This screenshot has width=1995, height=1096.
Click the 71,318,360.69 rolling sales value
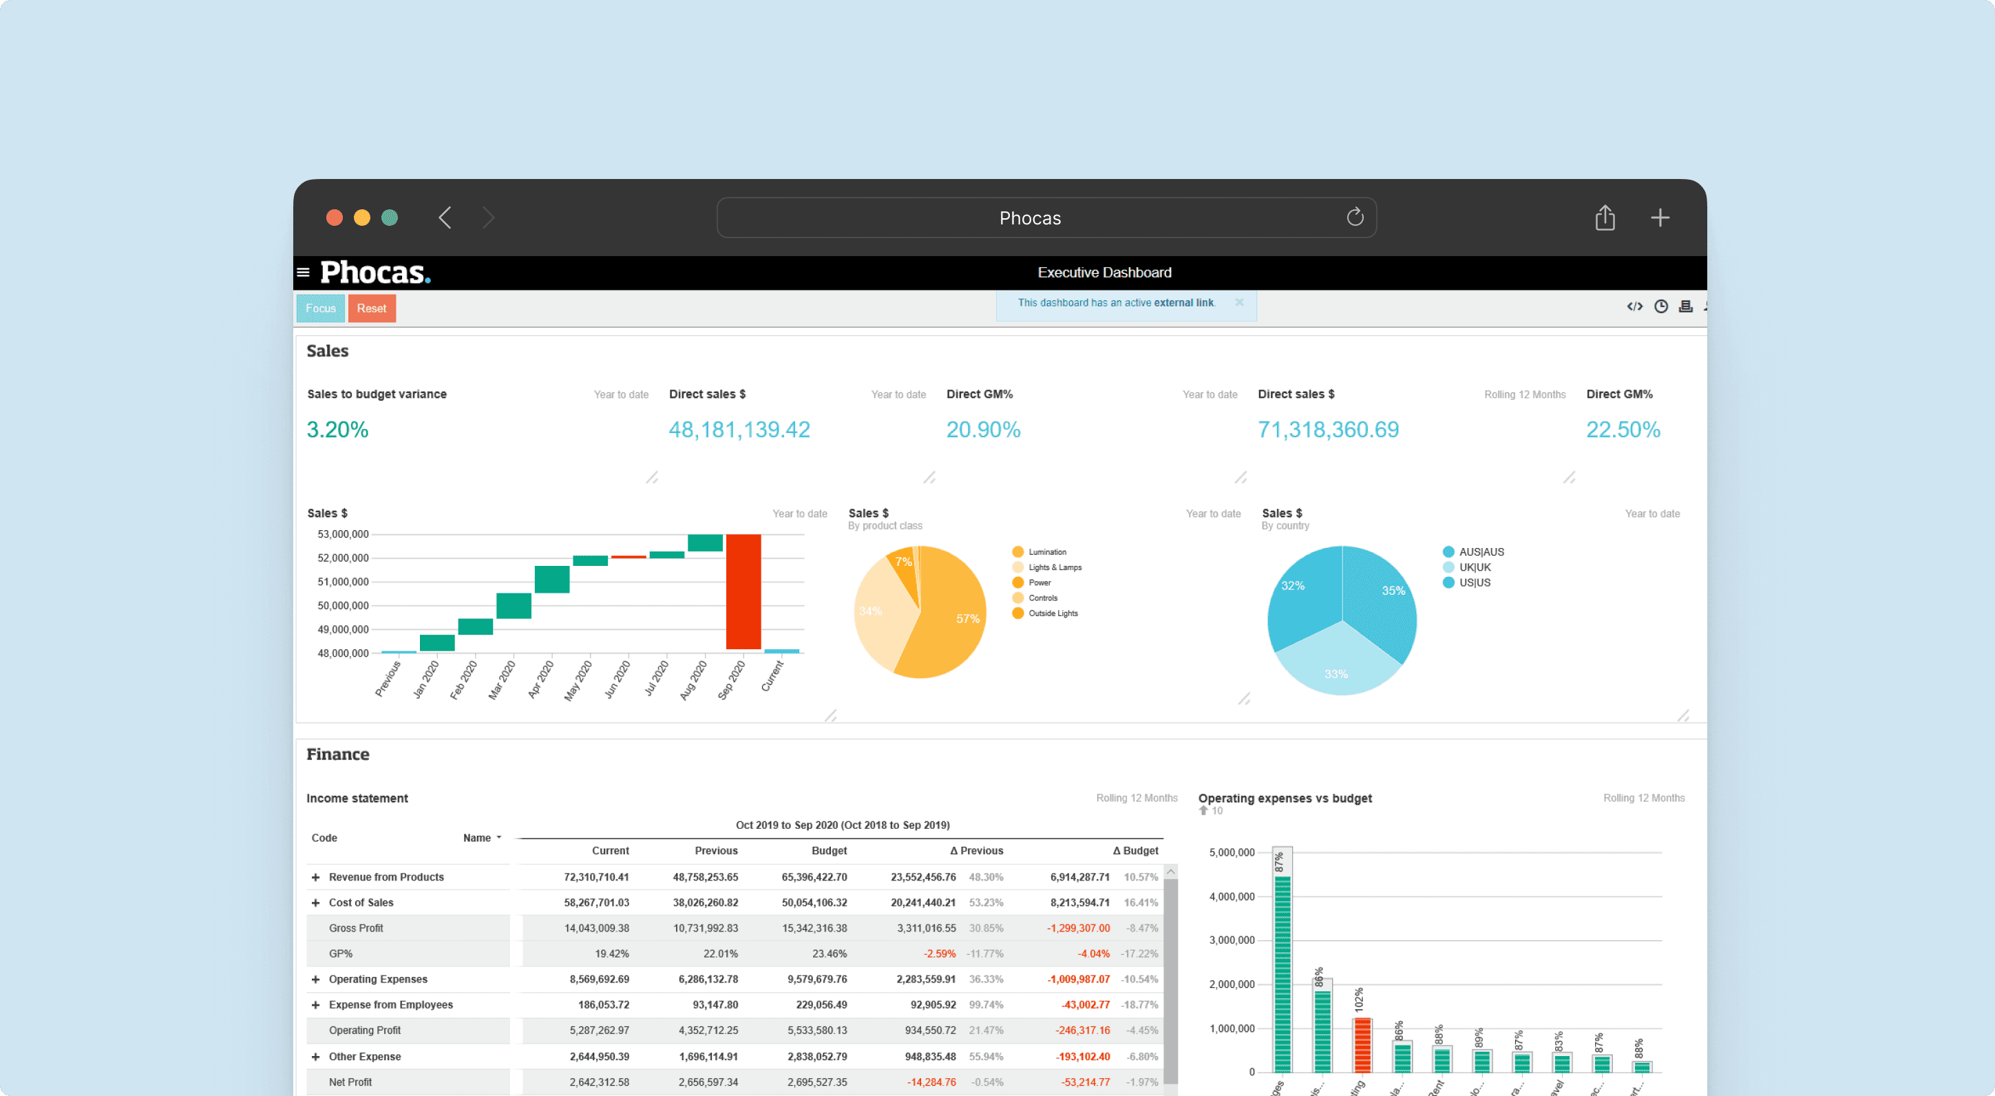tap(1328, 430)
